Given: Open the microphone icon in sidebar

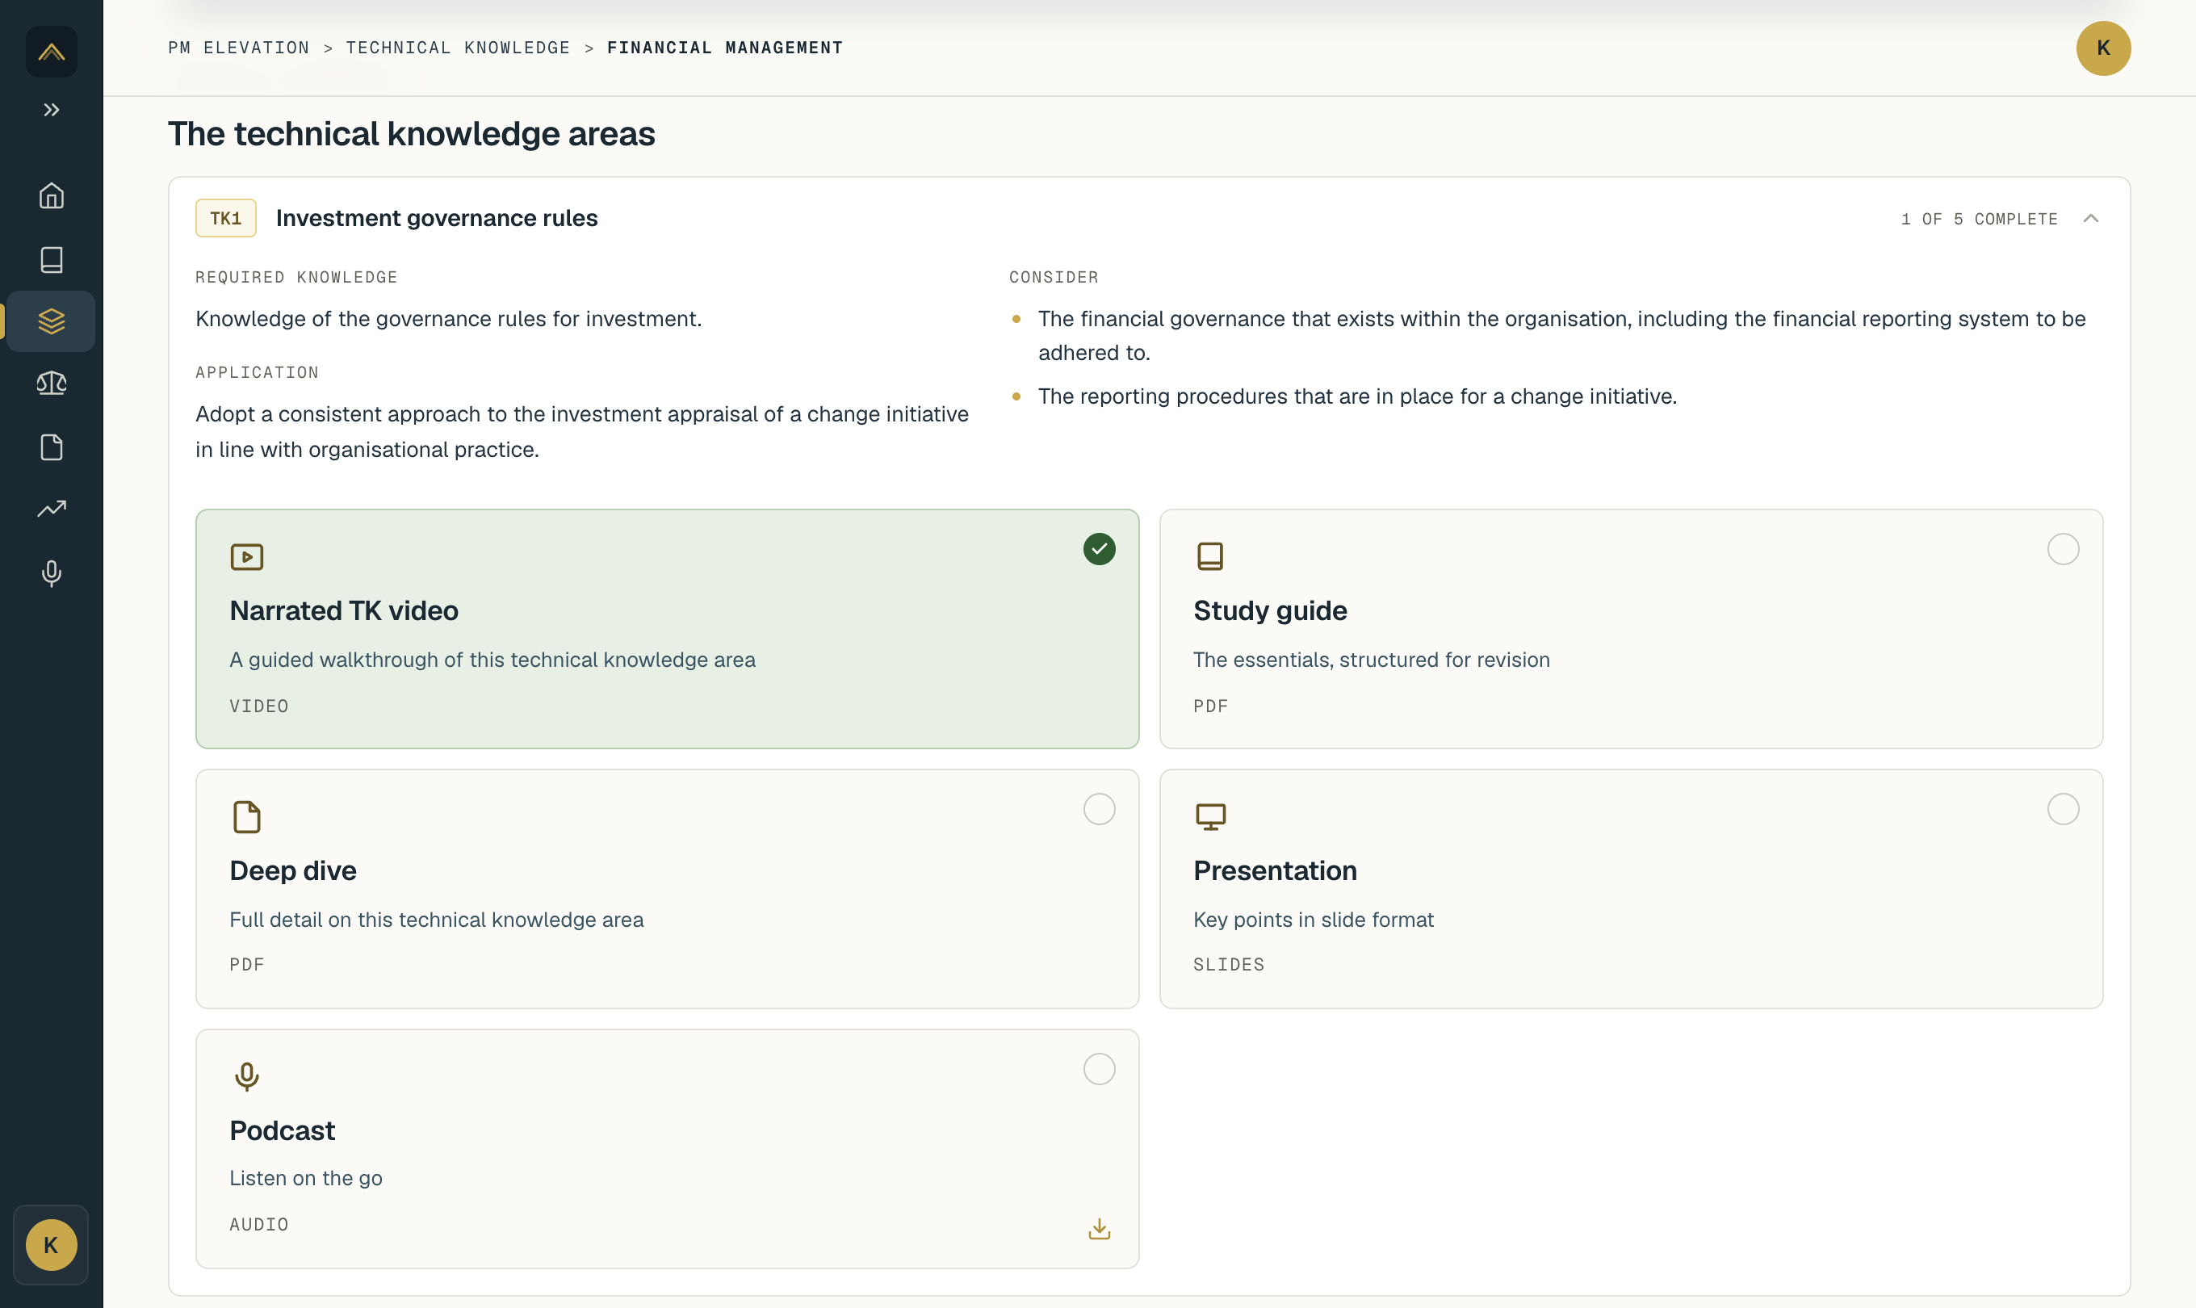Looking at the screenshot, I should pos(51,574).
